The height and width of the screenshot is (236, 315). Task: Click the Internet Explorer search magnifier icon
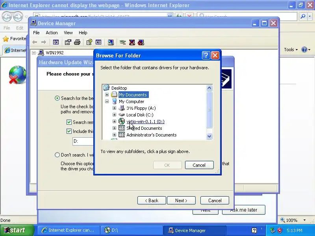[303, 16]
